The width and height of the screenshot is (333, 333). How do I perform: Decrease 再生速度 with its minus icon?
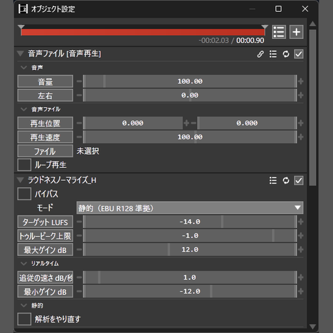click(x=79, y=137)
